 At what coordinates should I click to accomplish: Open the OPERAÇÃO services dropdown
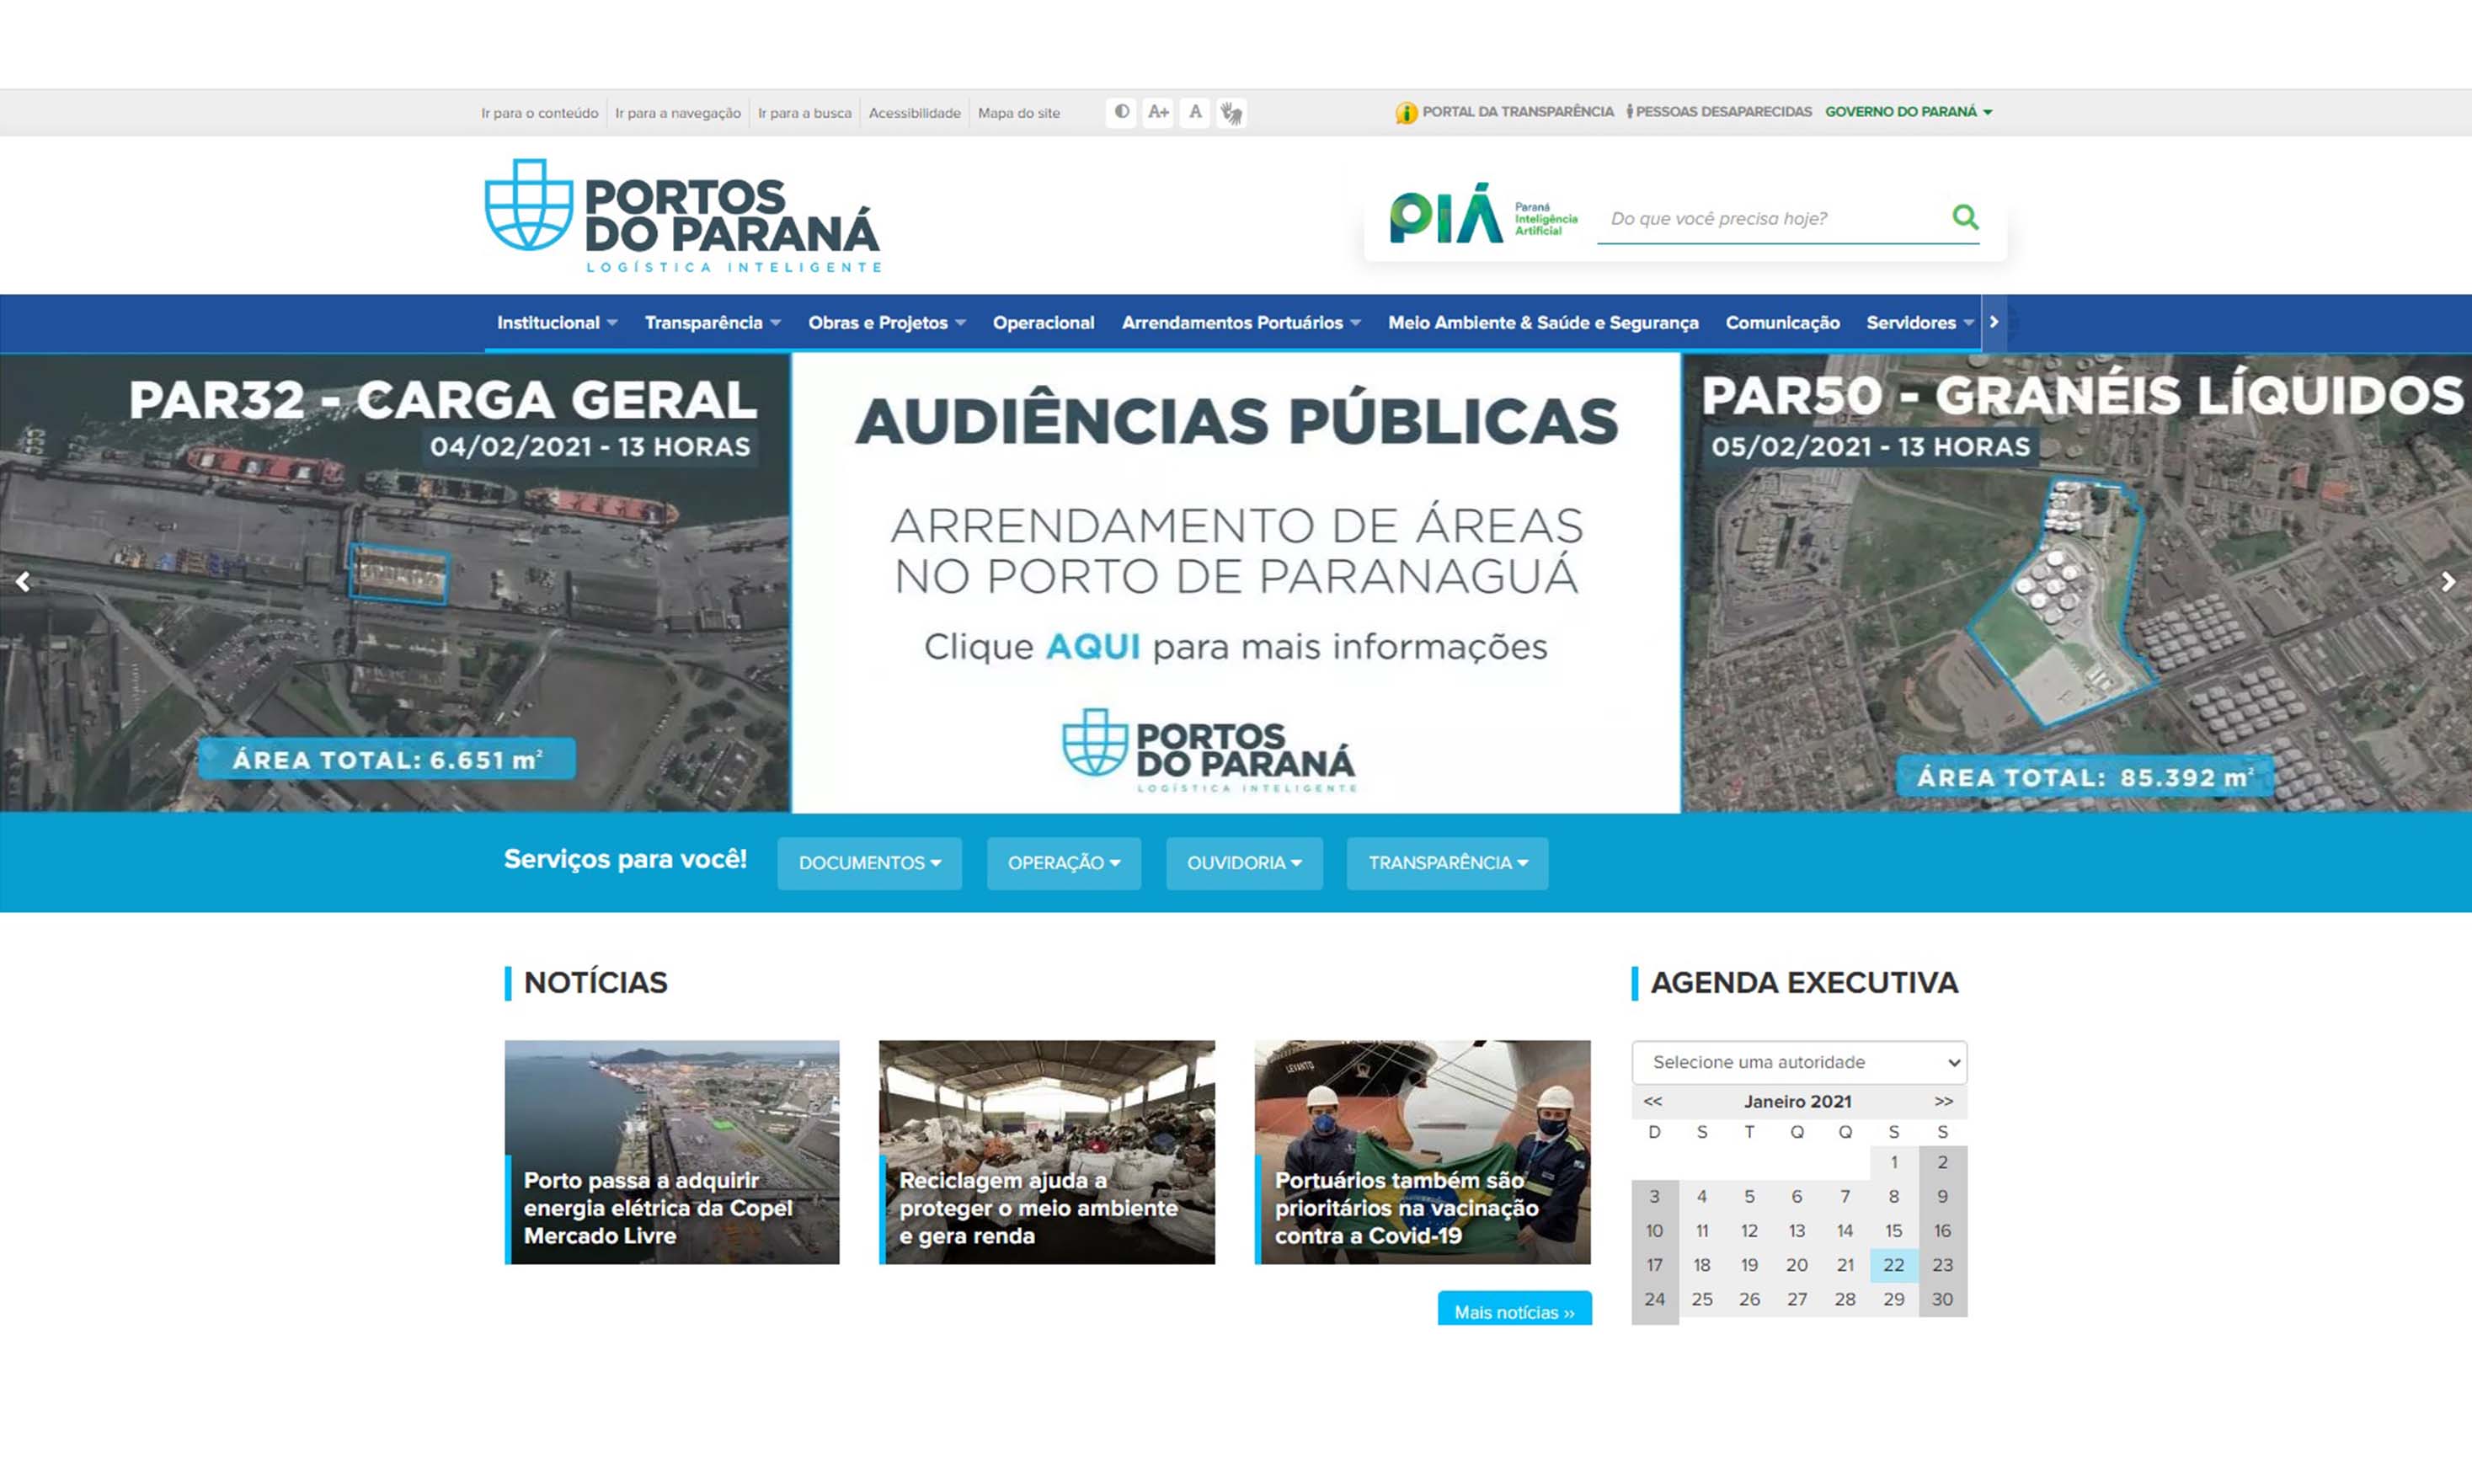[1064, 863]
